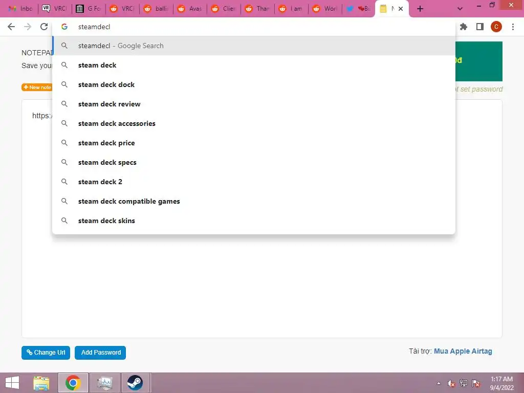
Task: Go back using the browser back arrow
Action: [11, 27]
